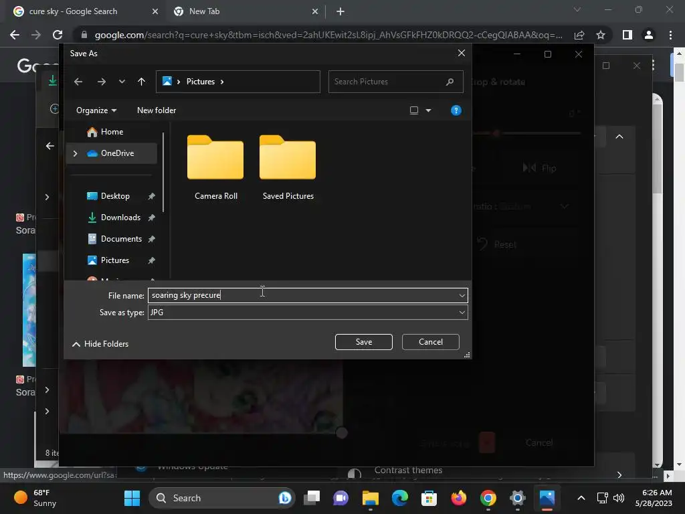This screenshot has height=514, width=685.
Task: Collapse the dialog with Hide Folders
Action: pos(100,344)
